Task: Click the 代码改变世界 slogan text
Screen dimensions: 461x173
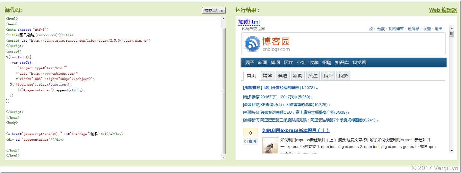Action: point(253,29)
